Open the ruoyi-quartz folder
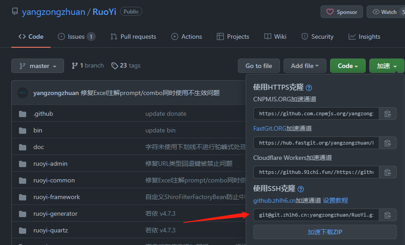 pyautogui.click(x=51, y=230)
